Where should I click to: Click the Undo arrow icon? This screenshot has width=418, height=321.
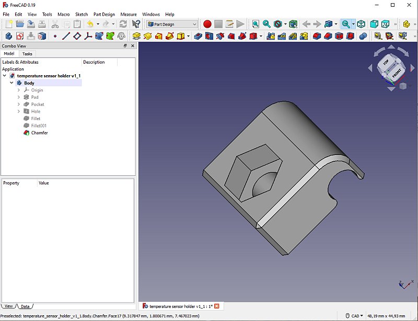(x=90, y=24)
